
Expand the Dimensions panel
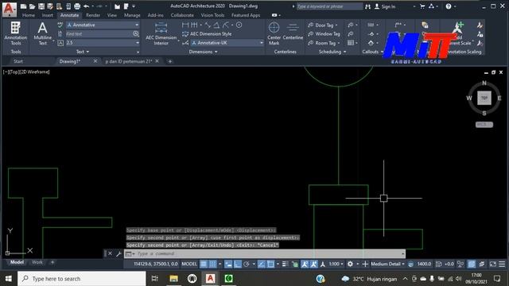pos(204,52)
